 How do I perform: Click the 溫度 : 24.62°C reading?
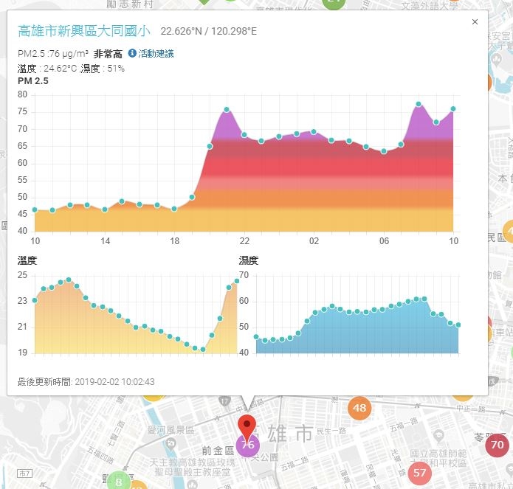click(x=47, y=69)
